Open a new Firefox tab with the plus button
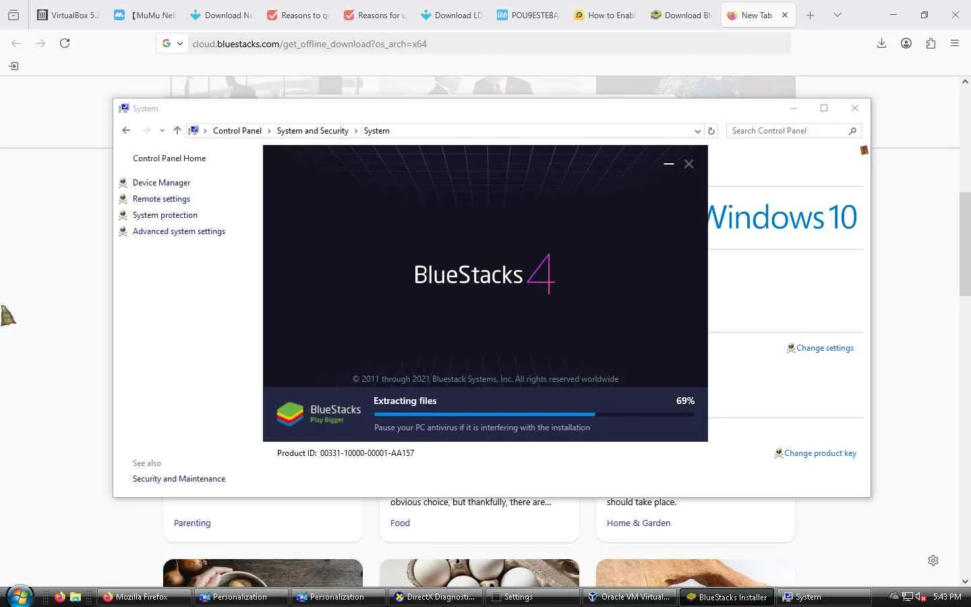The height and width of the screenshot is (607, 971). pyautogui.click(x=811, y=15)
